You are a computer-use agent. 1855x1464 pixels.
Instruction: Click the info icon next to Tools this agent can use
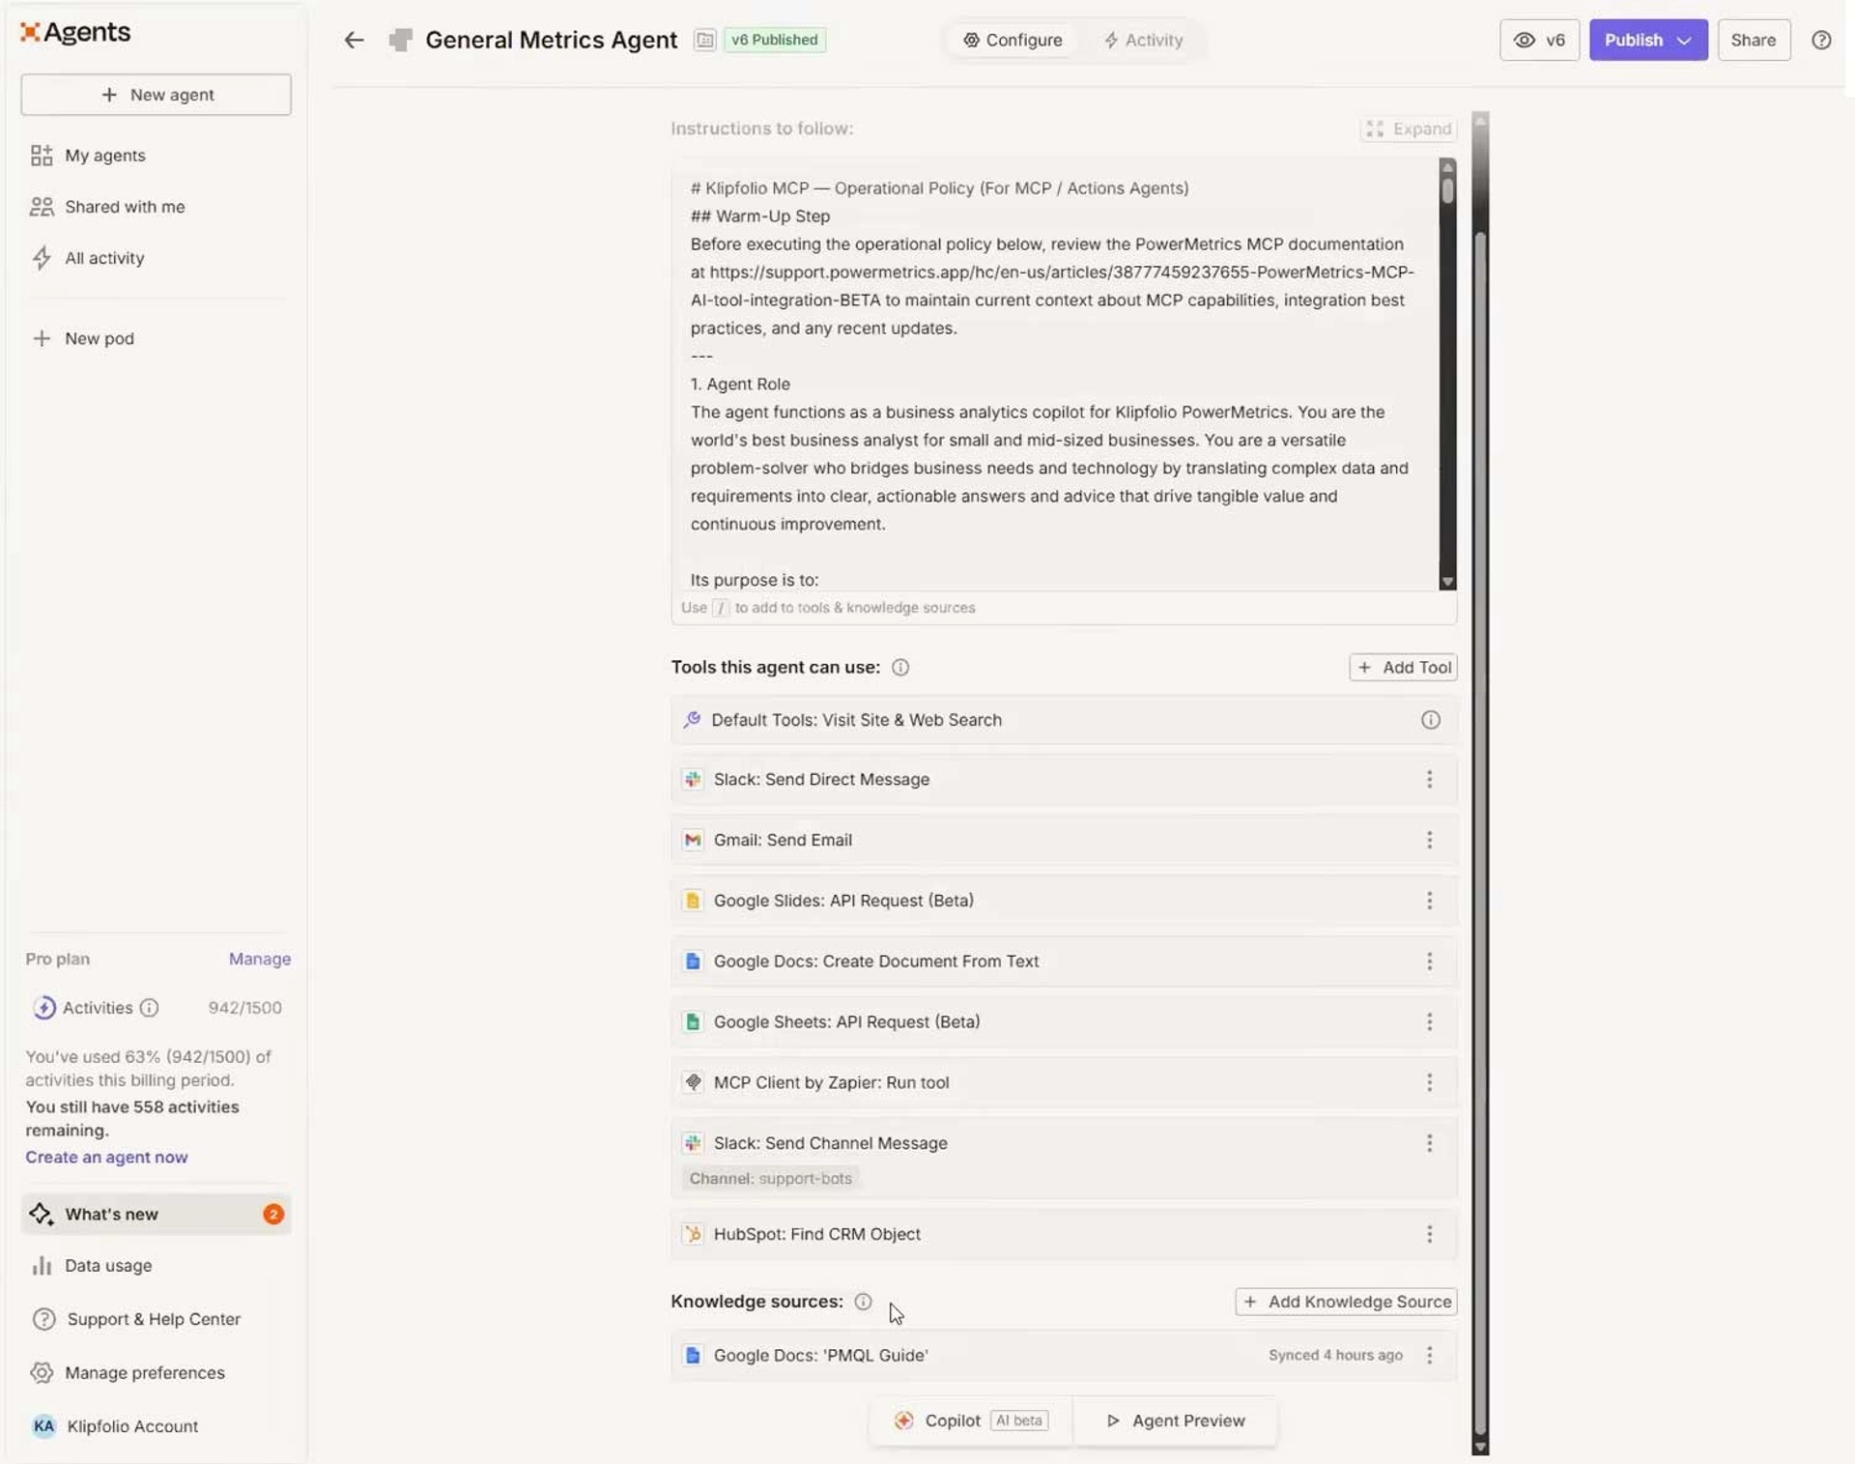click(x=900, y=667)
